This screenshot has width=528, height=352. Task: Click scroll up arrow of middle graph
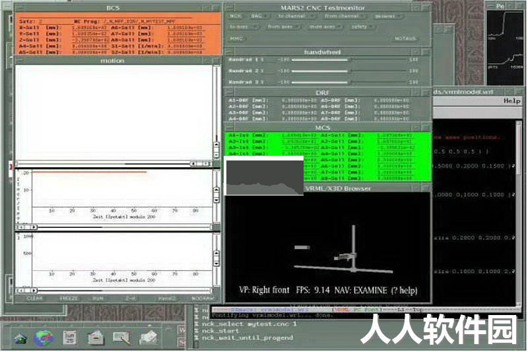point(216,190)
